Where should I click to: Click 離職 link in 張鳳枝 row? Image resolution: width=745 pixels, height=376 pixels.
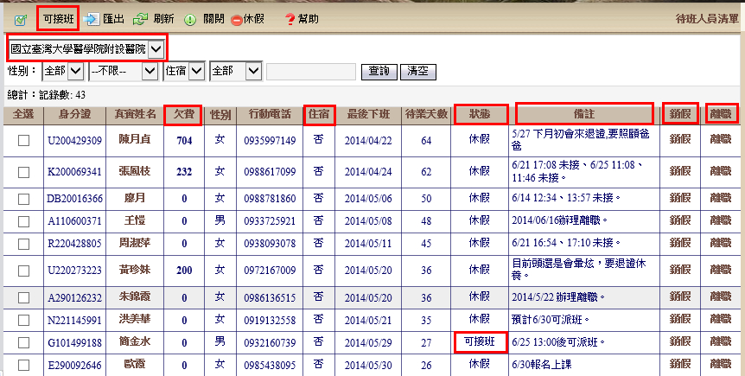coord(722,172)
